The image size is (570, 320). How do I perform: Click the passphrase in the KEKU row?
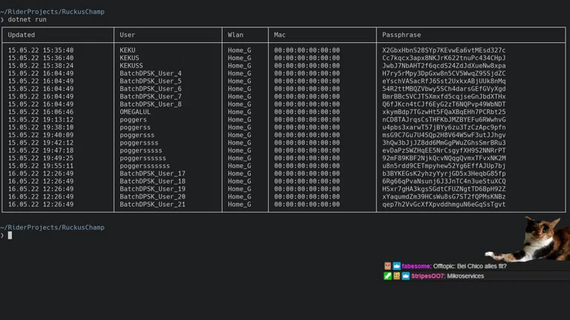click(x=444, y=50)
